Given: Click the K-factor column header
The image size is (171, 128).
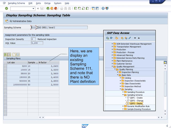Looking at the screenshot, I should 49,62.
